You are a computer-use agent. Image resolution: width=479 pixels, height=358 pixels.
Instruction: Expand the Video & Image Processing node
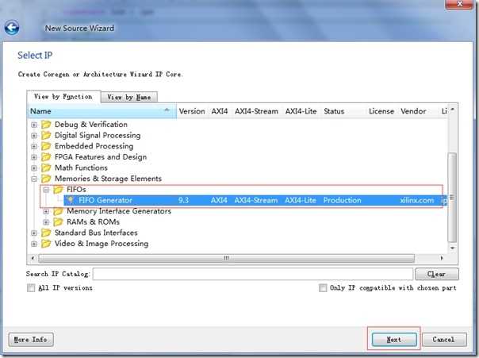pyautogui.click(x=34, y=244)
